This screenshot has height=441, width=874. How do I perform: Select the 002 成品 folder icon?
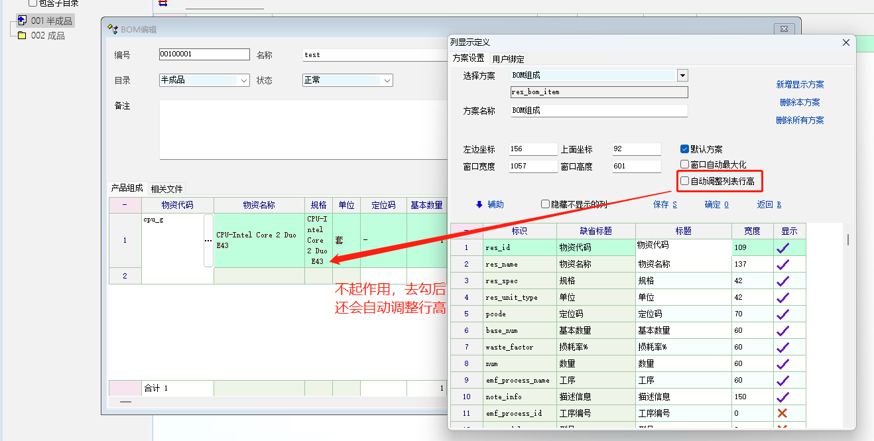pos(22,36)
